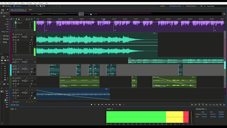The width and height of the screenshot is (227, 128).
Task: Mute the blue Track 3
Action: click(x=27, y=90)
